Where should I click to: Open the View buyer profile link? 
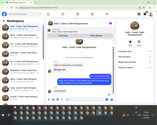click(x=87, y=57)
